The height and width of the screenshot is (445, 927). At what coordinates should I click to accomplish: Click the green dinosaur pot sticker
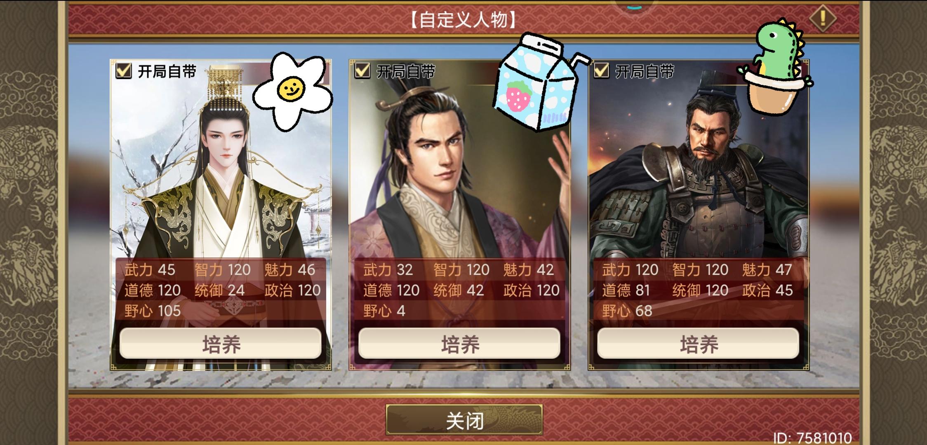click(774, 66)
